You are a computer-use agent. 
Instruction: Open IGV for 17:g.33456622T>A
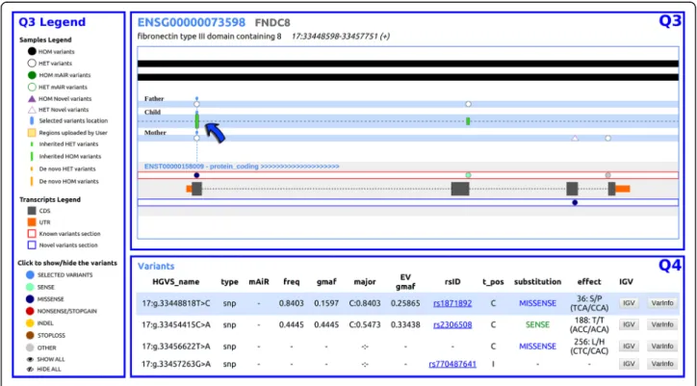[x=629, y=346]
